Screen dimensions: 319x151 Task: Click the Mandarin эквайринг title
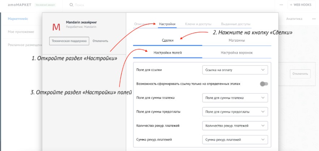tap(81, 22)
